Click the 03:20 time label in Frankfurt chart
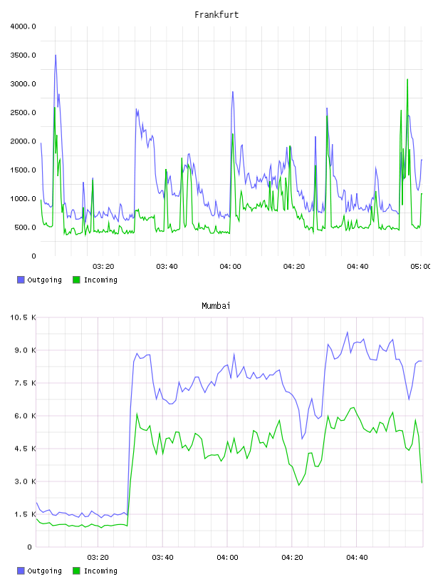433x582 pixels. tap(103, 267)
